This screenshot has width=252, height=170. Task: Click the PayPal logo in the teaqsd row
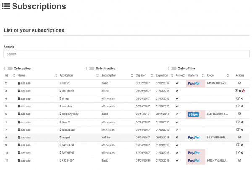pos(193,137)
